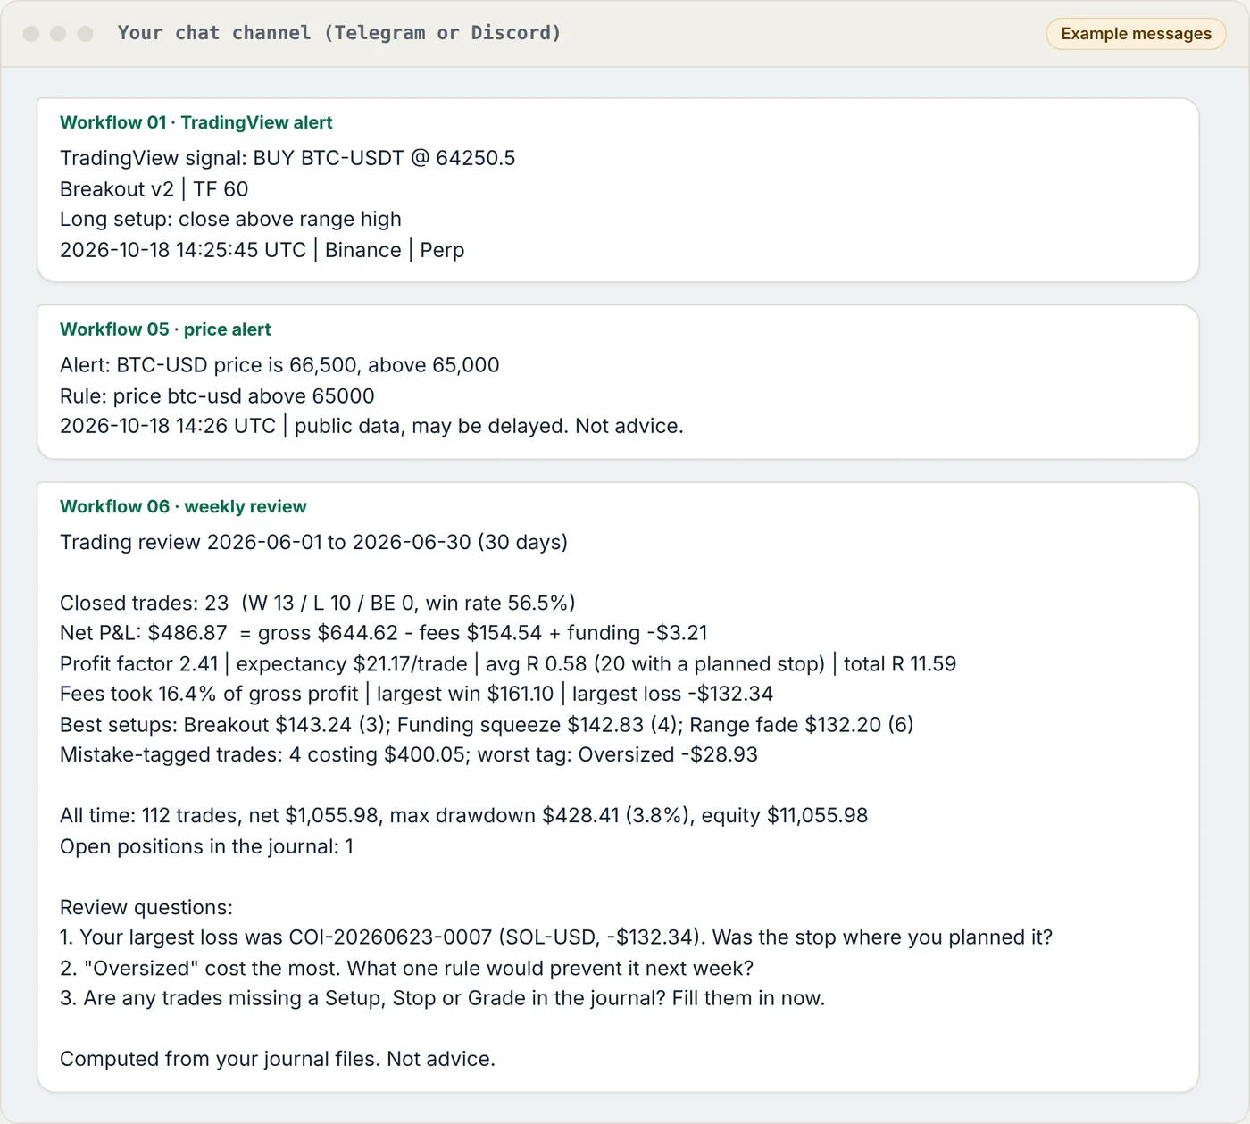Click "Open positions in the journal: 1"
1250x1124 pixels.
pyautogui.click(x=206, y=846)
